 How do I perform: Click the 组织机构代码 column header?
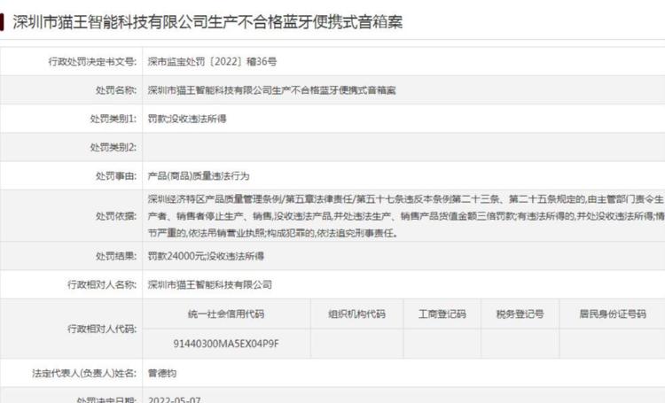(356, 314)
